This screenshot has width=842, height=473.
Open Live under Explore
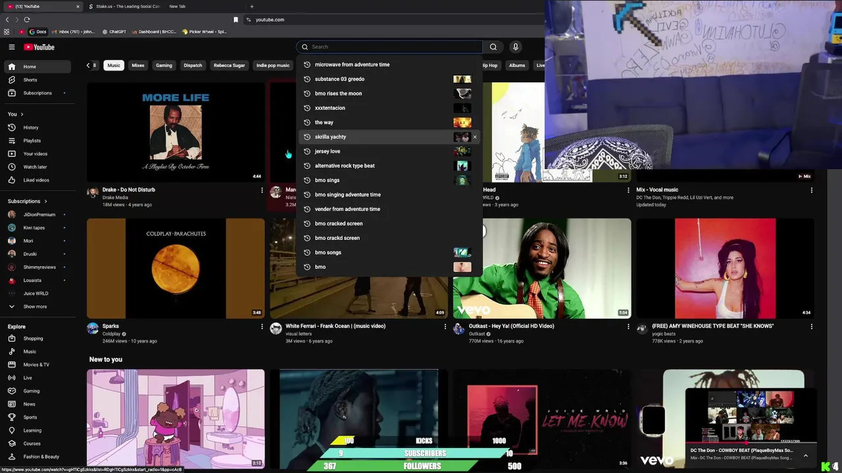pos(37,378)
